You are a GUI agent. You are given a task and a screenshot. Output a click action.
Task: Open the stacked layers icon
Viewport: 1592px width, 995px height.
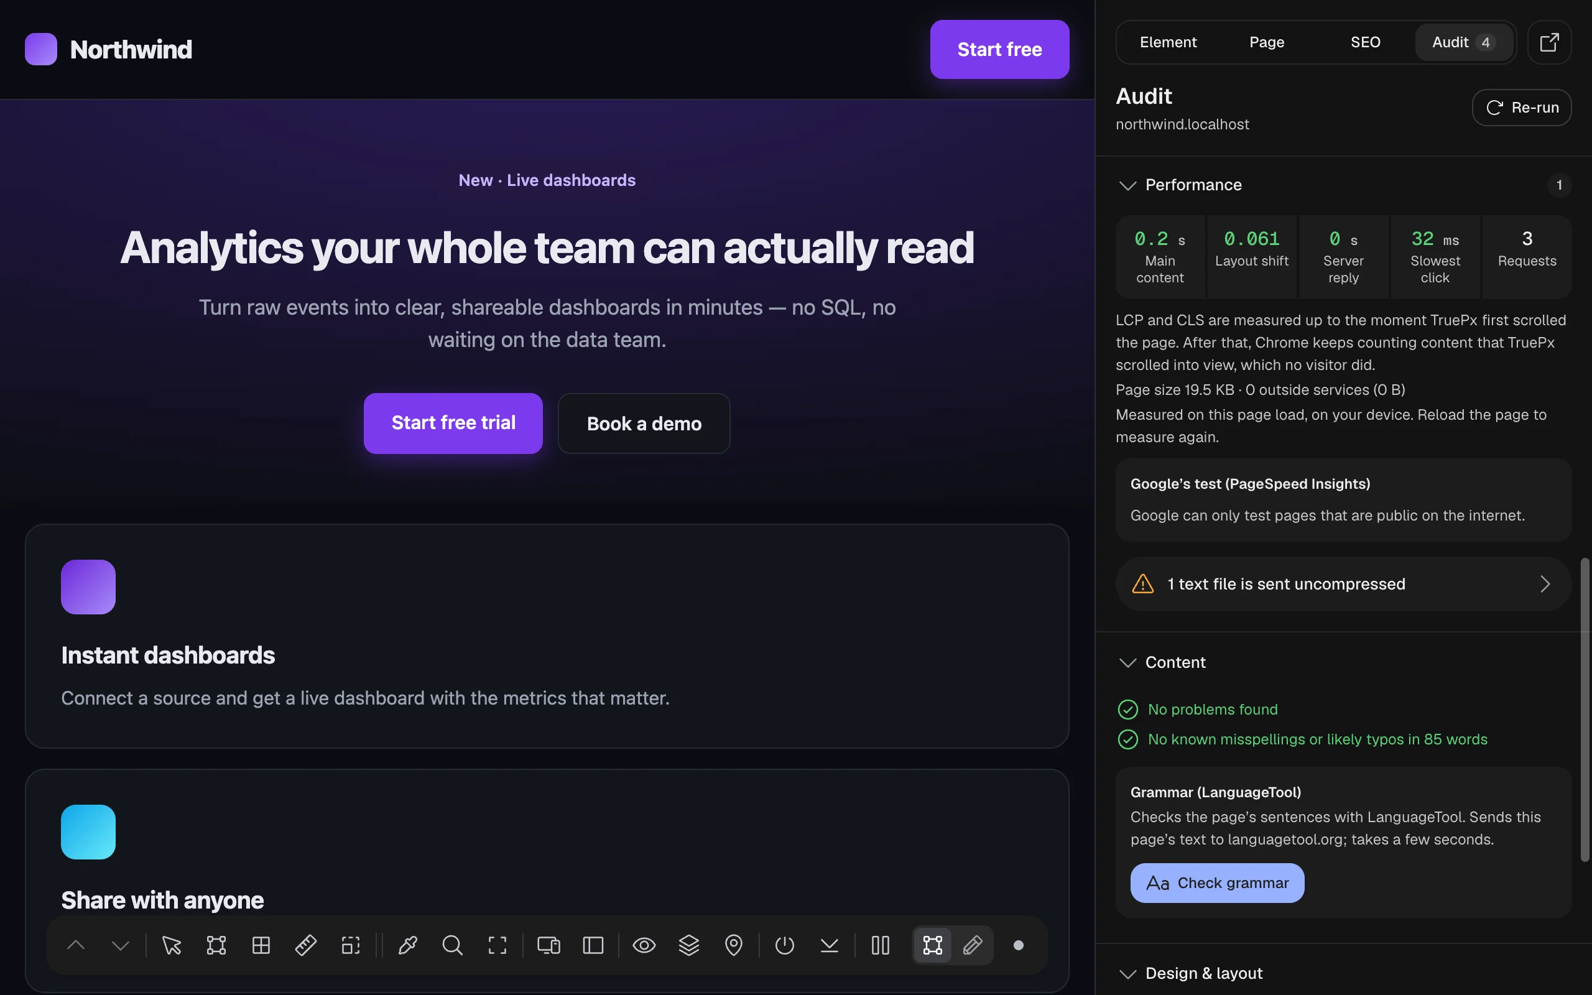689,946
